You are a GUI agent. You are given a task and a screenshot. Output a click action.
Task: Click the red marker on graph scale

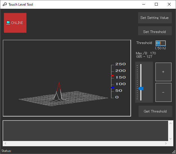pos(112,76)
